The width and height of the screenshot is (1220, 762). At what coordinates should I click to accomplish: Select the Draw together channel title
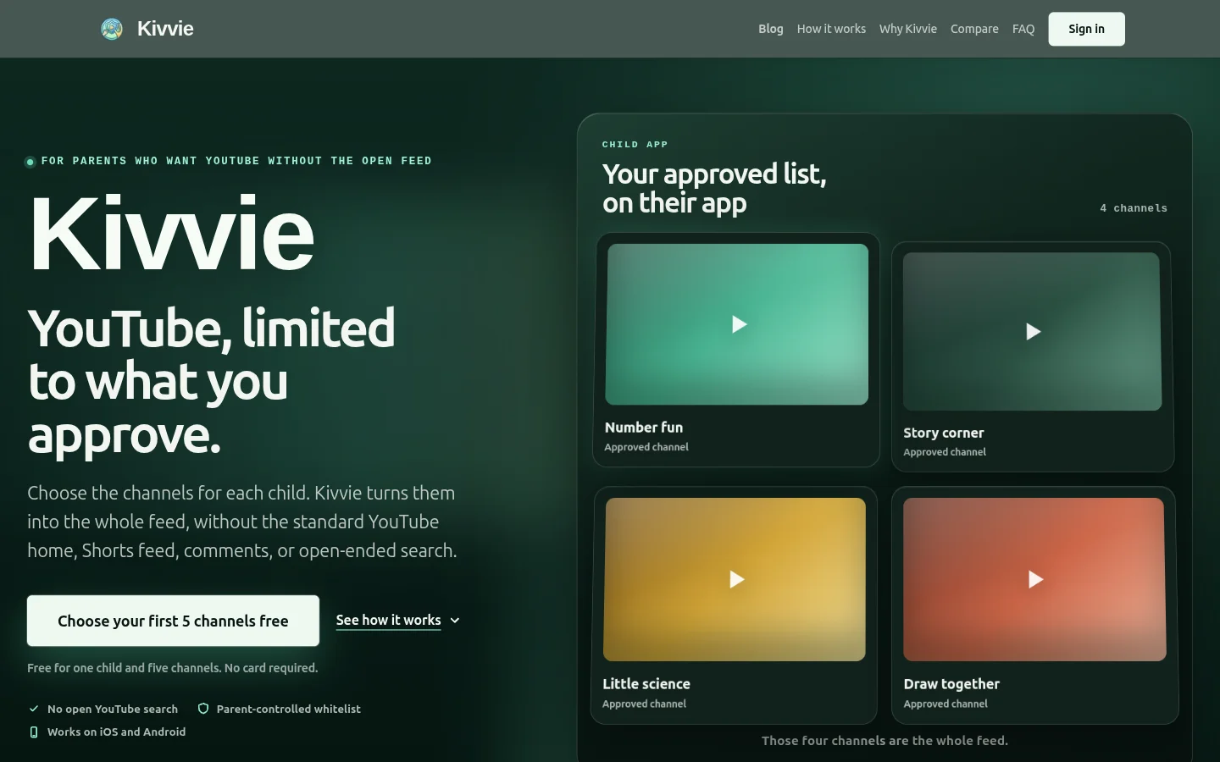pyautogui.click(x=951, y=683)
